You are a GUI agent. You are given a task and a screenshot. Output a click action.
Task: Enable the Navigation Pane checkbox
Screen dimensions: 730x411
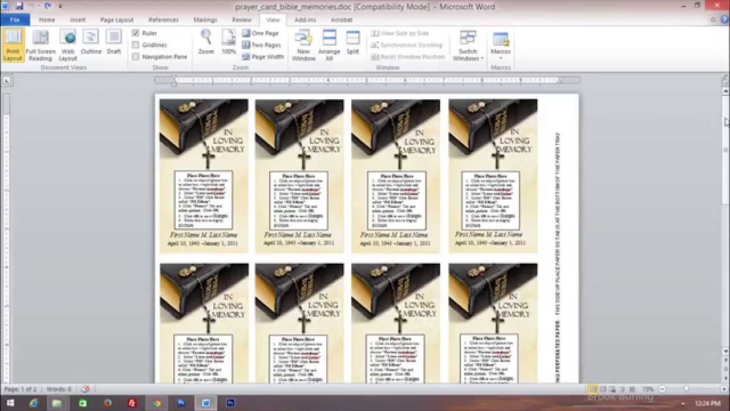point(136,57)
